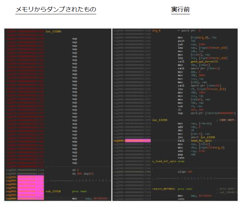Viewport: 243px width, 205px height.
Task: Click the 'dd 0' data line
Action: tap(75, 170)
